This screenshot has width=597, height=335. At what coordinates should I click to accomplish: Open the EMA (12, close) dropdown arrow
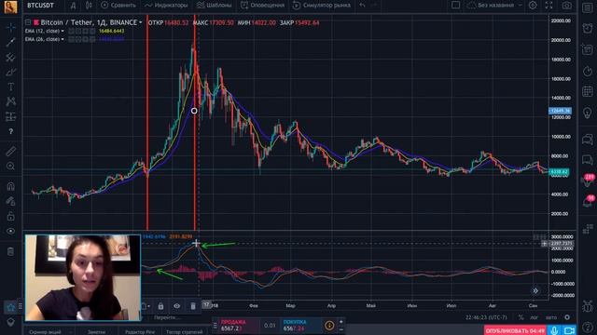(x=62, y=31)
